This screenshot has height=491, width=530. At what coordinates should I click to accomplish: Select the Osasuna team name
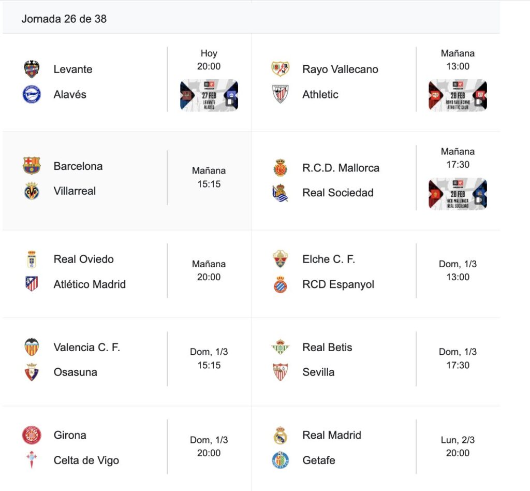click(x=75, y=372)
